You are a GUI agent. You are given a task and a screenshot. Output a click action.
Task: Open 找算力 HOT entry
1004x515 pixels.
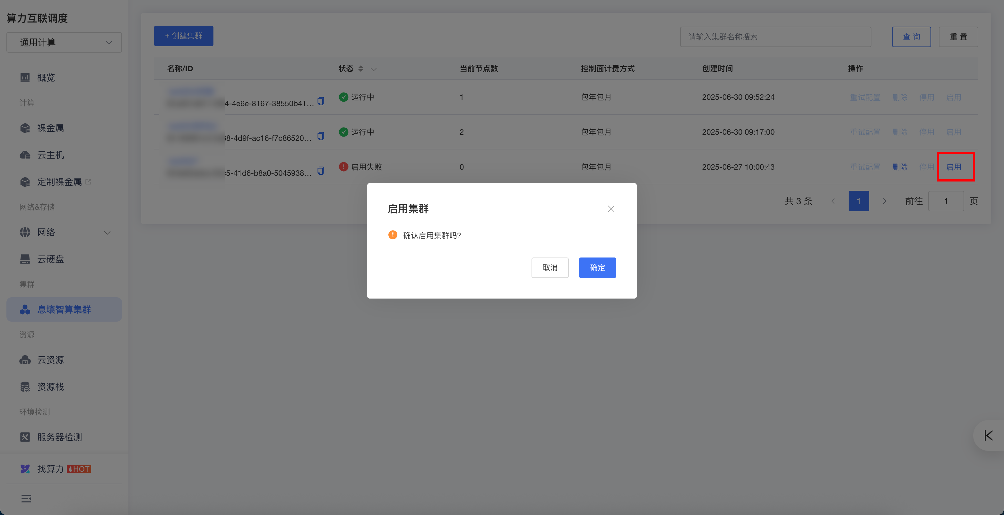pos(64,469)
